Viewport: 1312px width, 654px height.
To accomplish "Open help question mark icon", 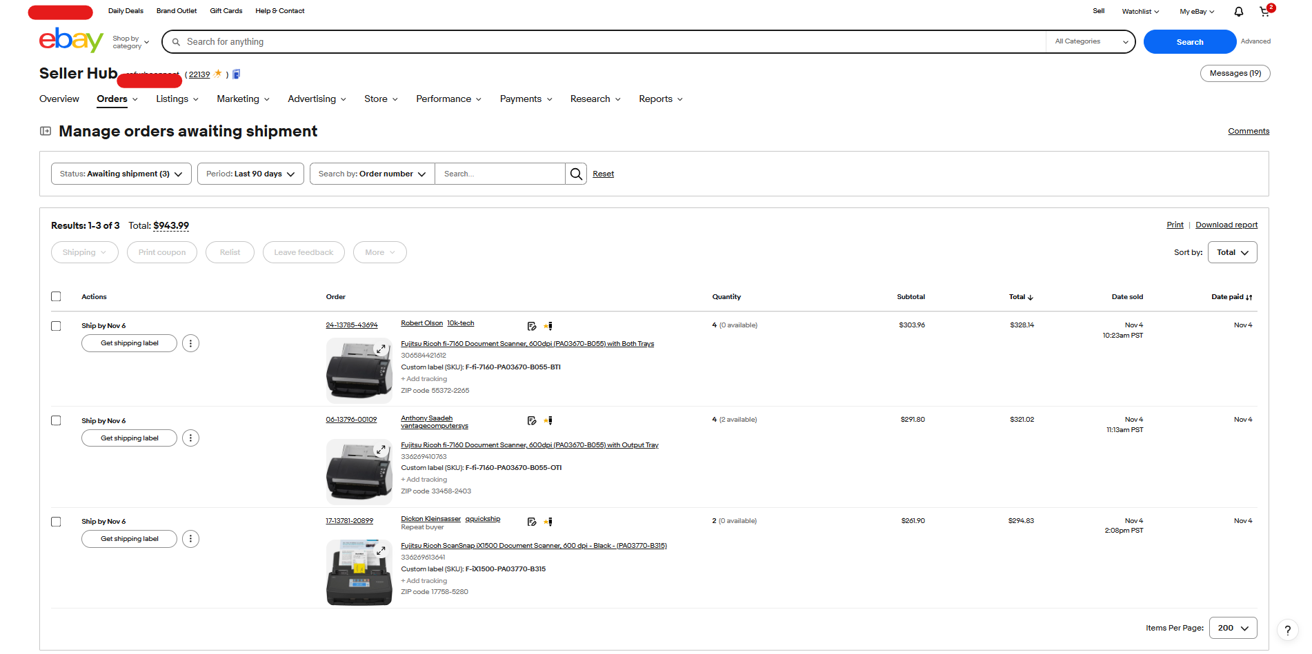I will click(x=1287, y=630).
